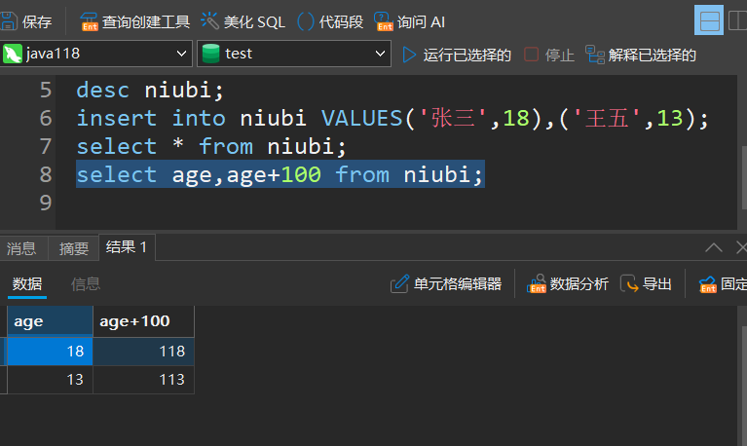Open the Cell Editor (单元格编辑器)

point(446,284)
